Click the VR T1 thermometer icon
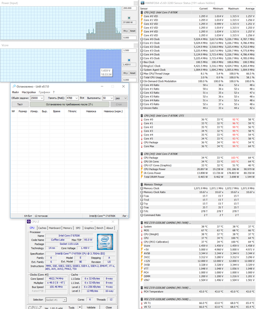Screen dimensions: 256x309 (x=142, y=303)
